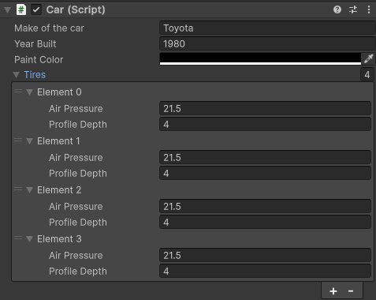Open the Paint Color swatch
This screenshot has height=300, width=376.
coord(260,58)
